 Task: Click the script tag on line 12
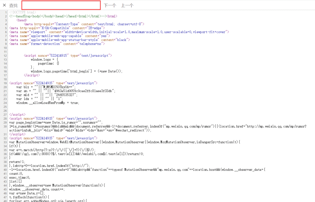click(68, 56)
